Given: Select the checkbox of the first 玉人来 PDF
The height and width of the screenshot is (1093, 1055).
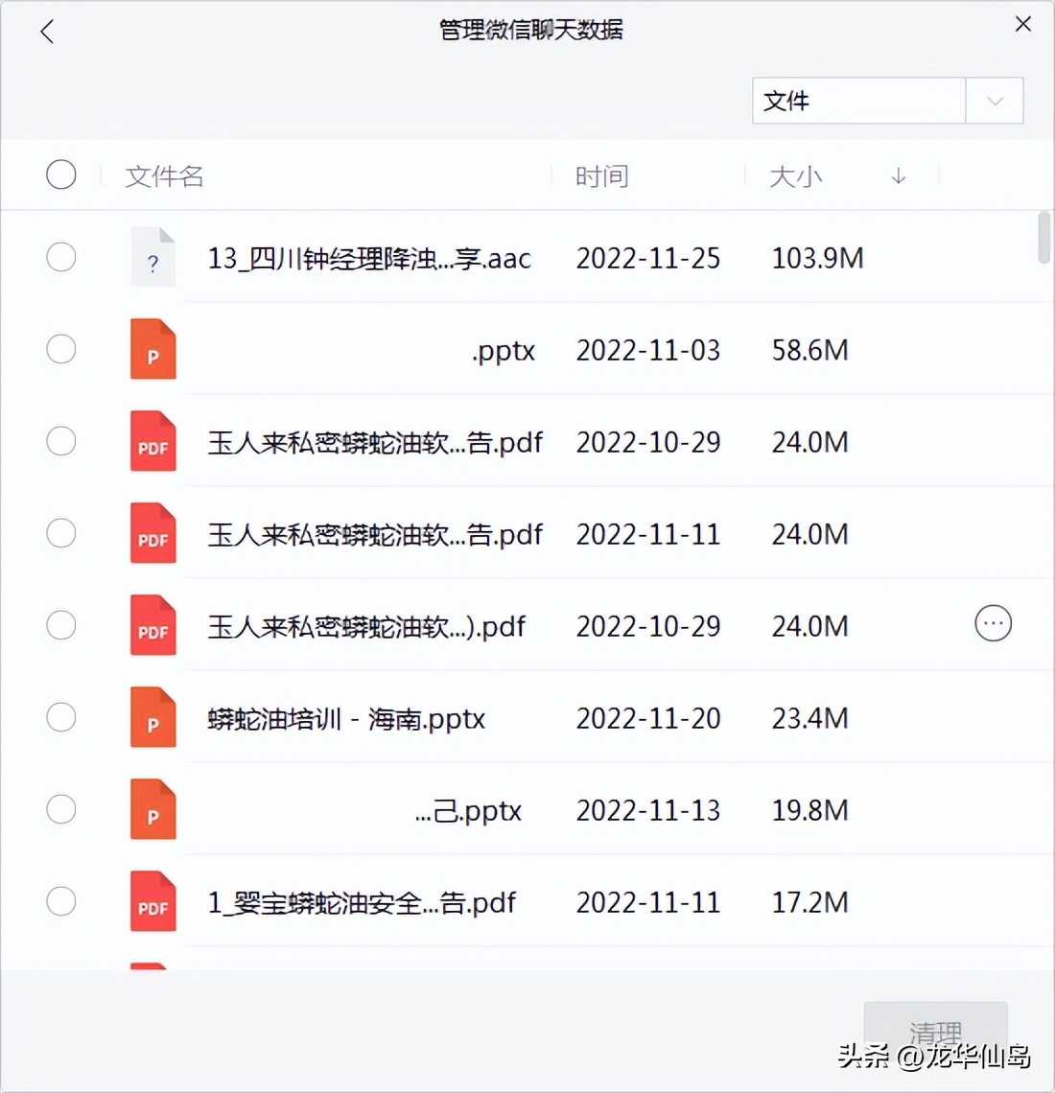Looking at the screenshot, I should 61,441.
